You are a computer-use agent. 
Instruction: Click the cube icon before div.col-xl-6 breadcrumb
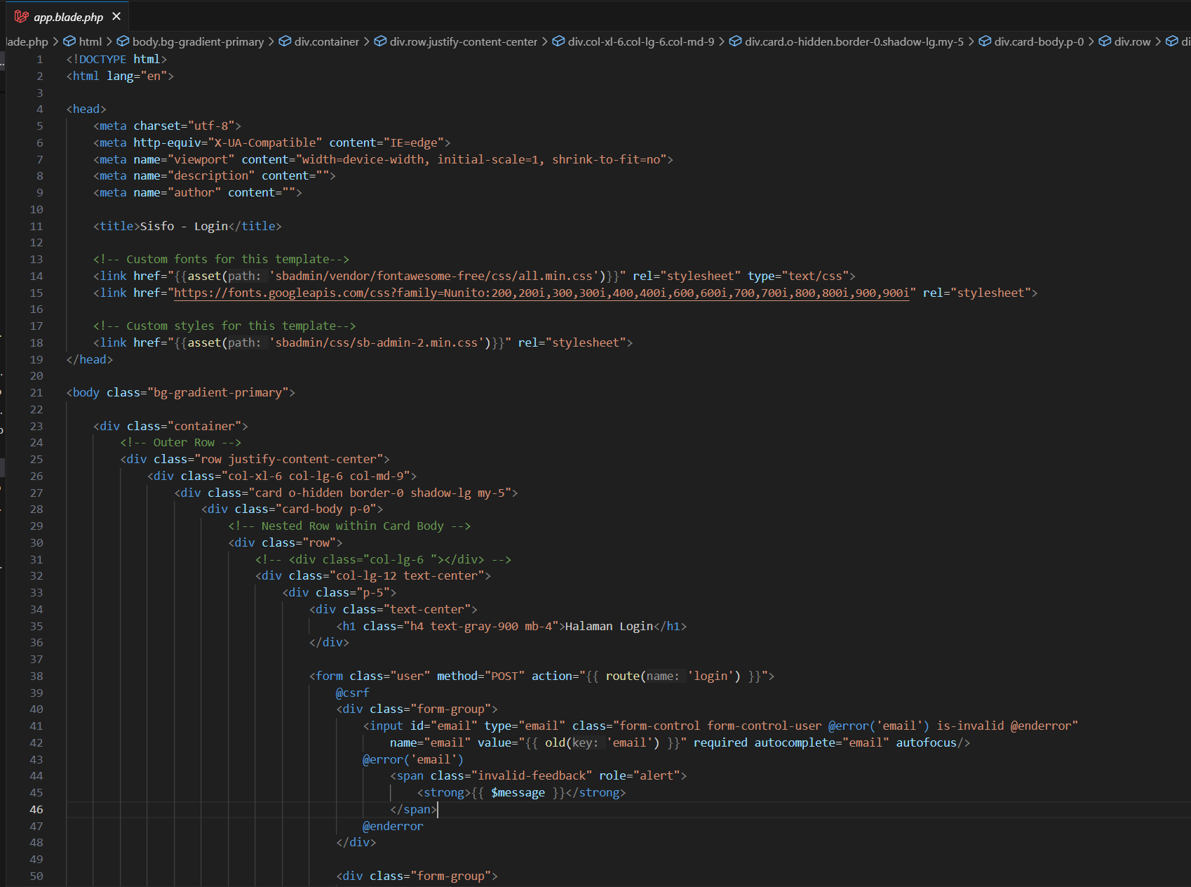click(558, 41)
